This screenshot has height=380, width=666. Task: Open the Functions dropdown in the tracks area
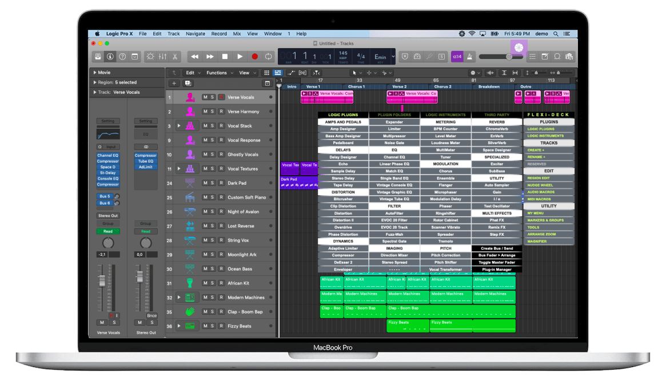click(x=219, y=73)
